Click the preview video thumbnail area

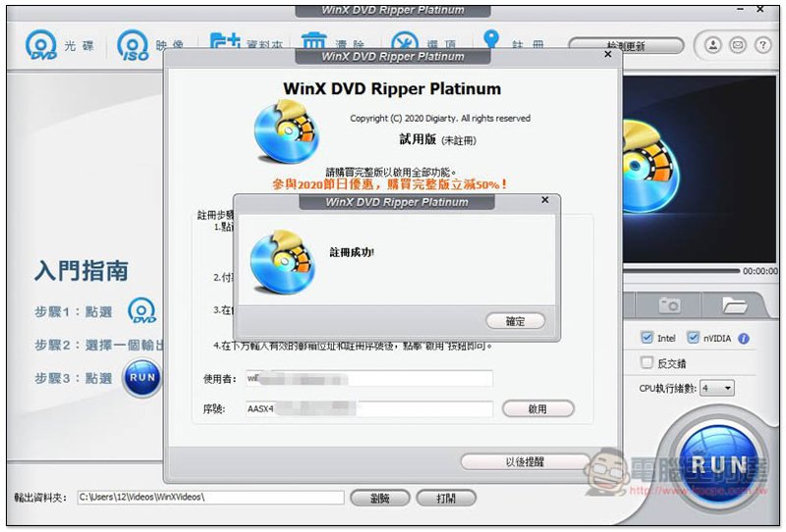point(700,170)
